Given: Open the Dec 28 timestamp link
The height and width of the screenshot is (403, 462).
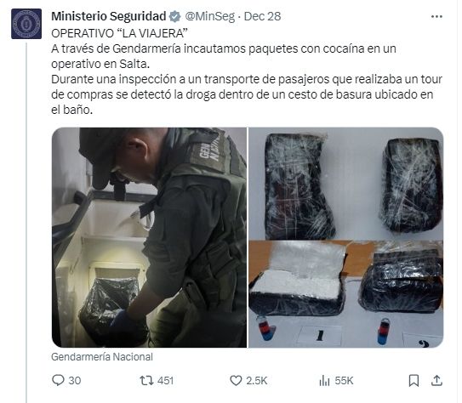Looking at the screenshot, I should [263, 16].
